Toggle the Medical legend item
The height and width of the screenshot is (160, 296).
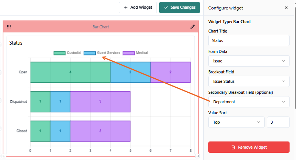pyautogui.click(x=135, y=53)
